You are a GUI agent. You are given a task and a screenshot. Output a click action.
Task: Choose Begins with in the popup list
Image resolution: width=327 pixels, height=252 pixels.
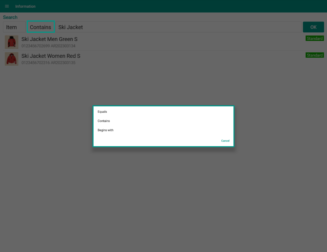(105, 130)
